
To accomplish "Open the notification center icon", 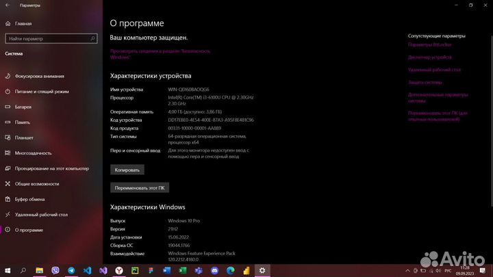I will (x=483, y=271).
